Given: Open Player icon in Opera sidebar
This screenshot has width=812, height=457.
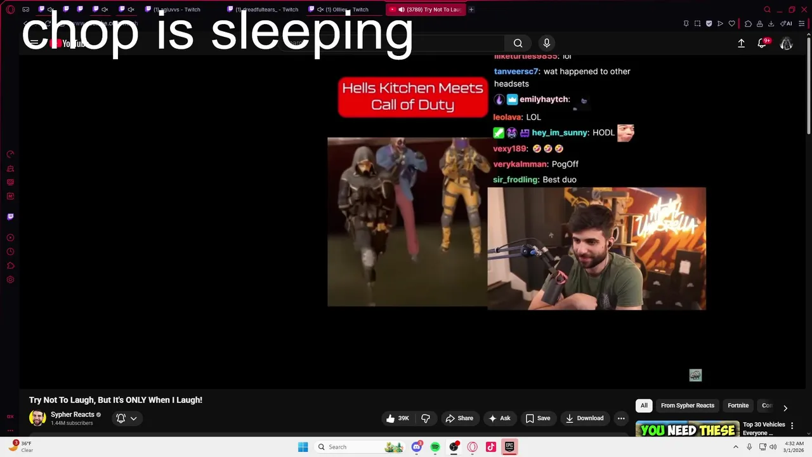Looking at the screenshot, I should pos(10,238).
